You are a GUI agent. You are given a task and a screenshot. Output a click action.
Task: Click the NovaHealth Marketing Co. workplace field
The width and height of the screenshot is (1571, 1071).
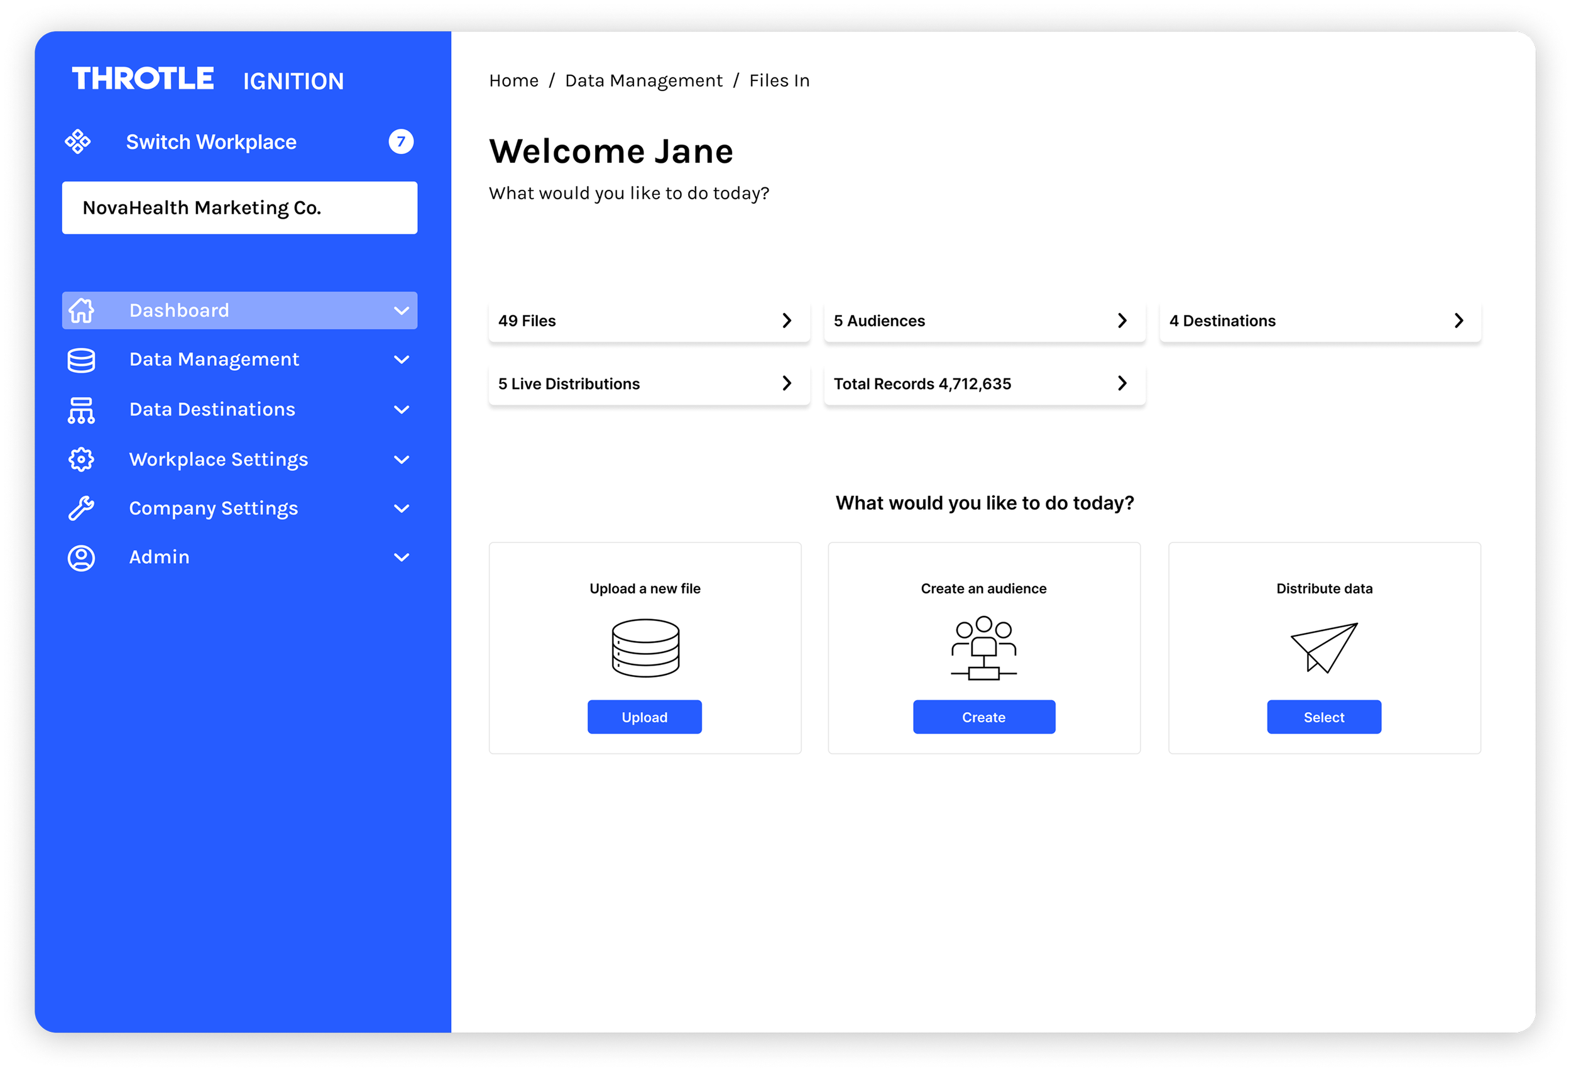pos(239,207)
